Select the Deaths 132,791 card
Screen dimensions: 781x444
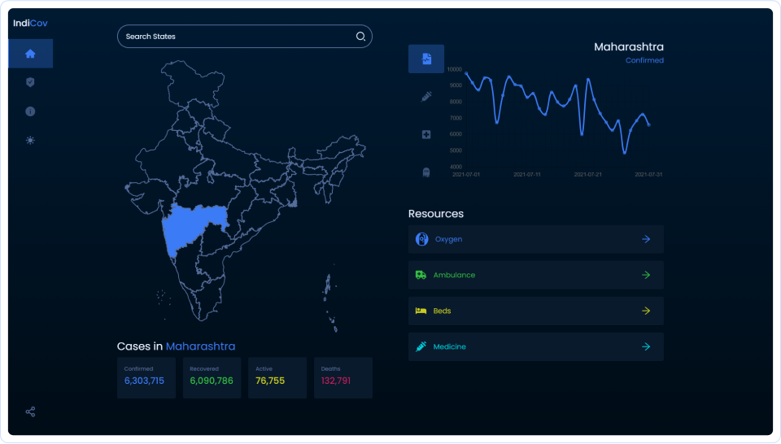[343, 377]
